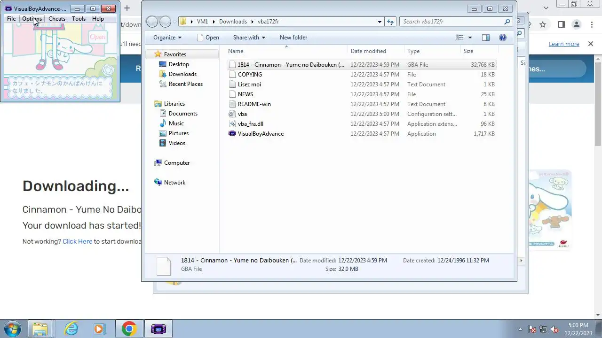Select the NEWS file
The height and width of the screenshot is (338, 602).
[361, 94]
